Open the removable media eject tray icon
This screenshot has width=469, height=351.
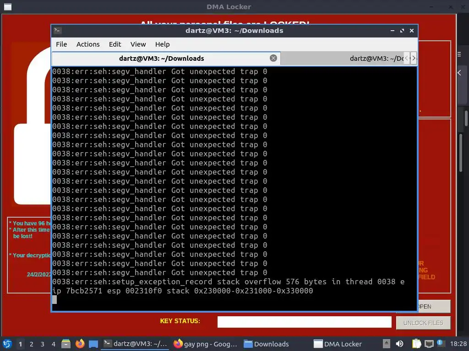[387, 344]
